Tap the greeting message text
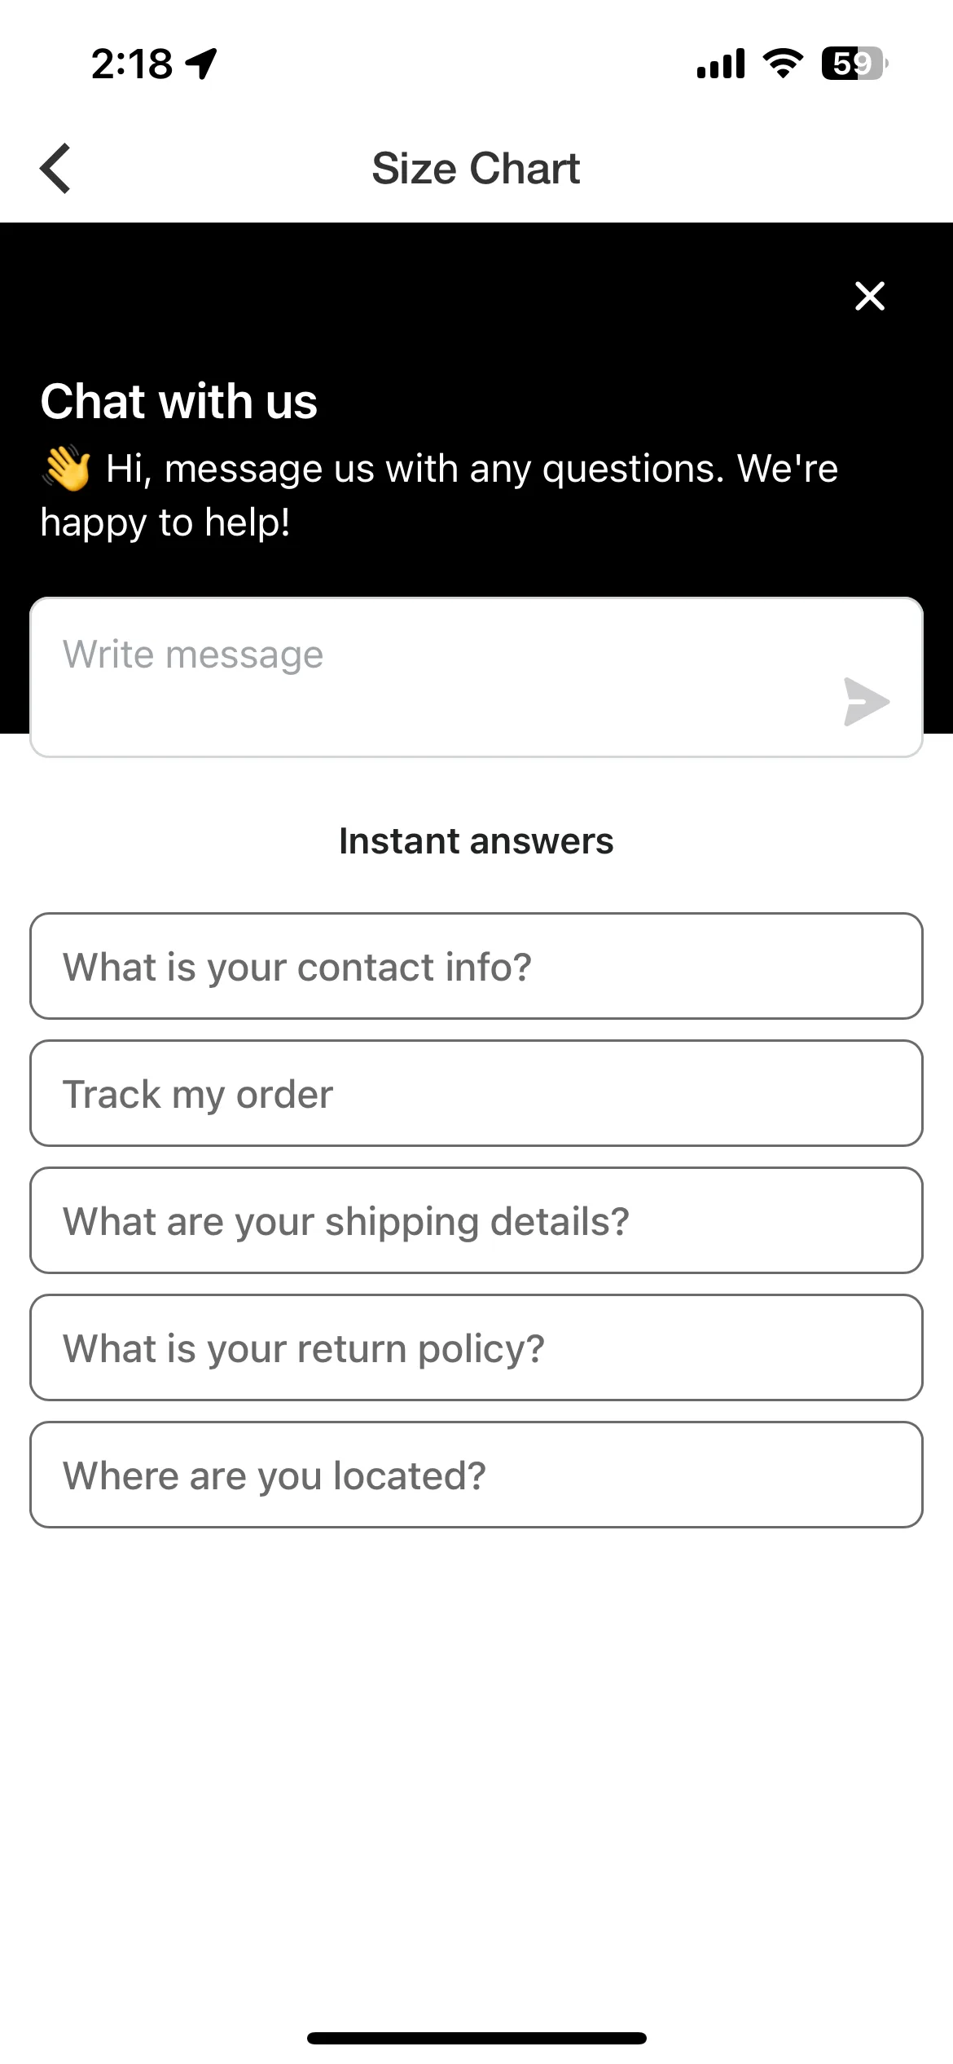 pos(440,495)
